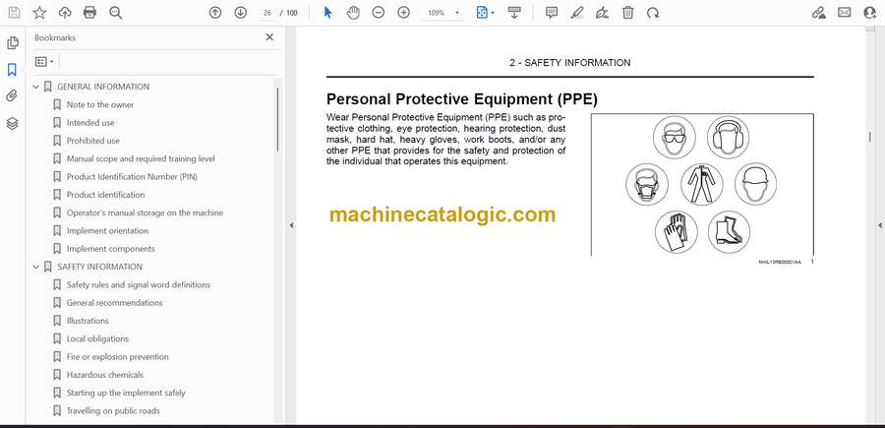Jump to Intended use bookmark
The height and width of the screenshot is (428, 885).
pos(90,123)
